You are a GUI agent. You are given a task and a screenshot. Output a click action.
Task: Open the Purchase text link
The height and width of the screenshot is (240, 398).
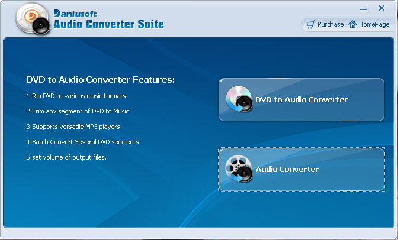(x=330, y=24)
